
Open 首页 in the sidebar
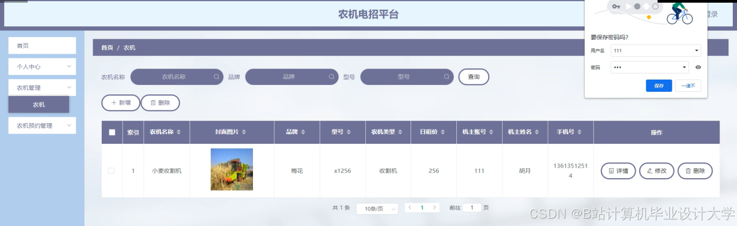click(42, 46)
